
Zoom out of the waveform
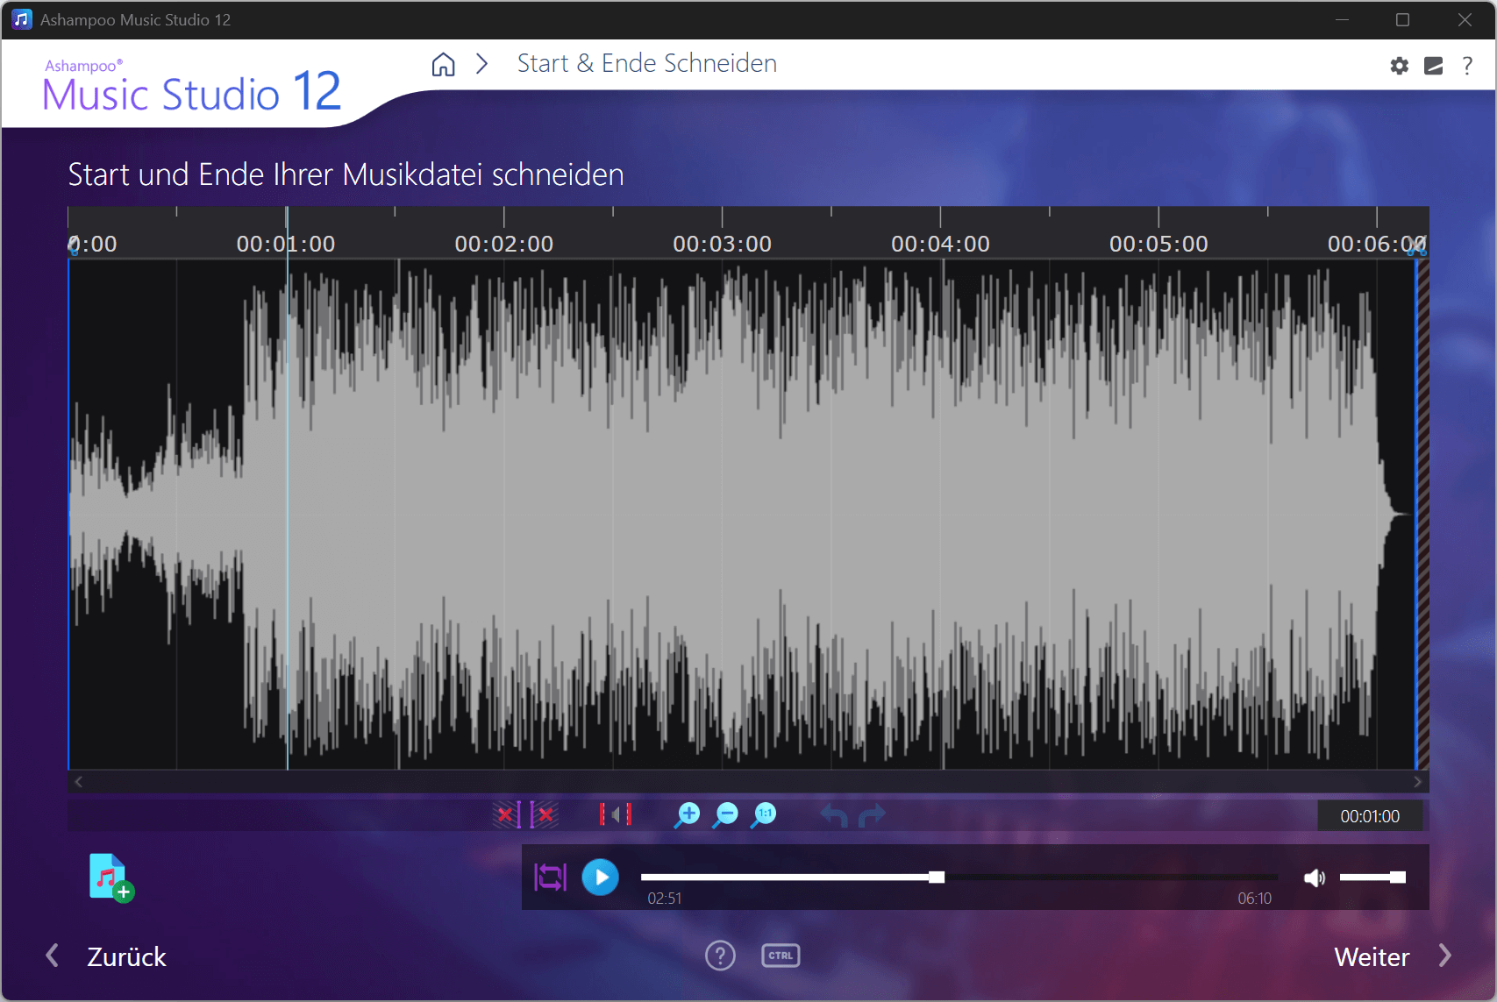(x=725, y=815)
